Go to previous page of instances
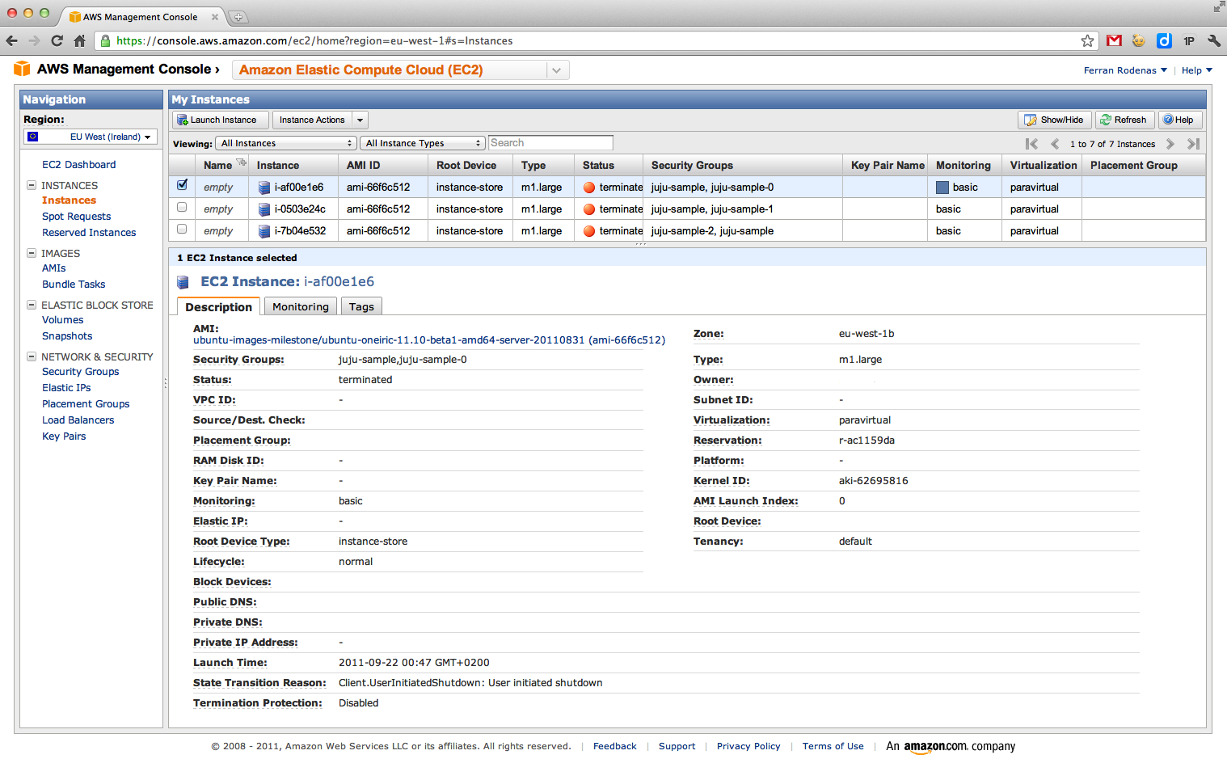1227x759 pixels. 1055,144
